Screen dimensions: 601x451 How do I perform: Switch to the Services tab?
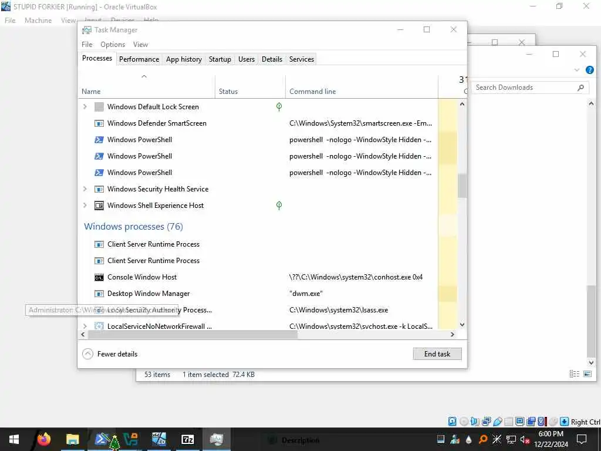click(302, 59)
